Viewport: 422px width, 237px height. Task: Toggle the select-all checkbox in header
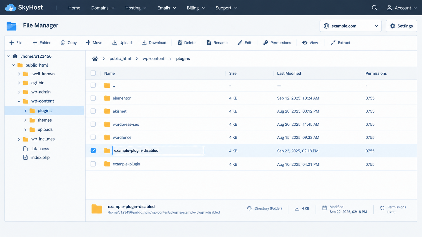pyautogui.click(x=93, y=73)
